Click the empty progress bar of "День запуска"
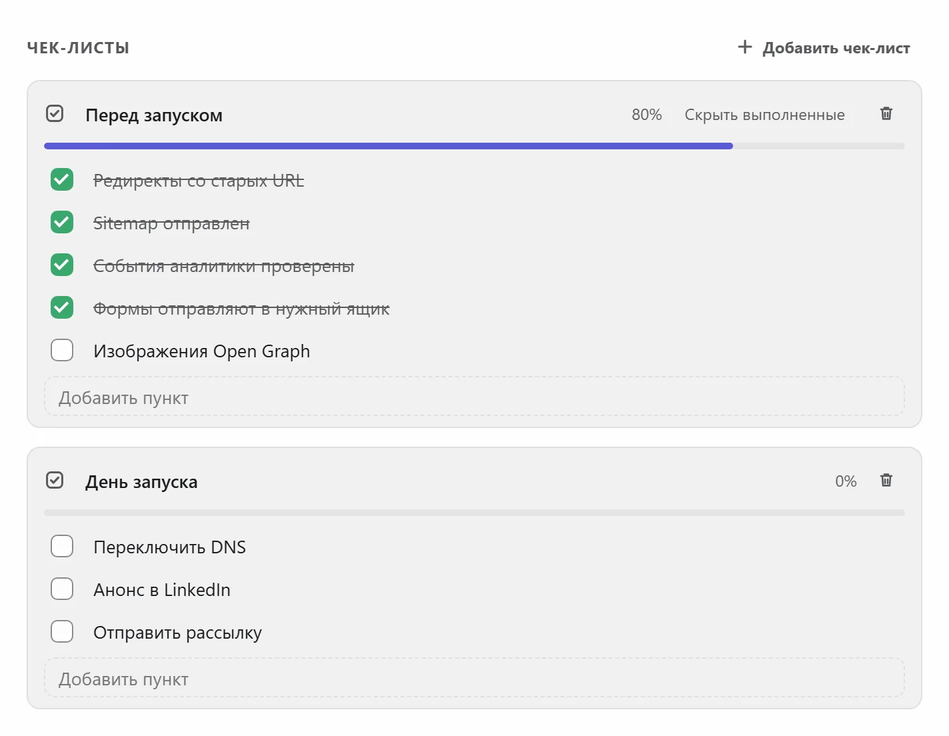Viewport: 949px width, 736px height. (x=474, y=513)
